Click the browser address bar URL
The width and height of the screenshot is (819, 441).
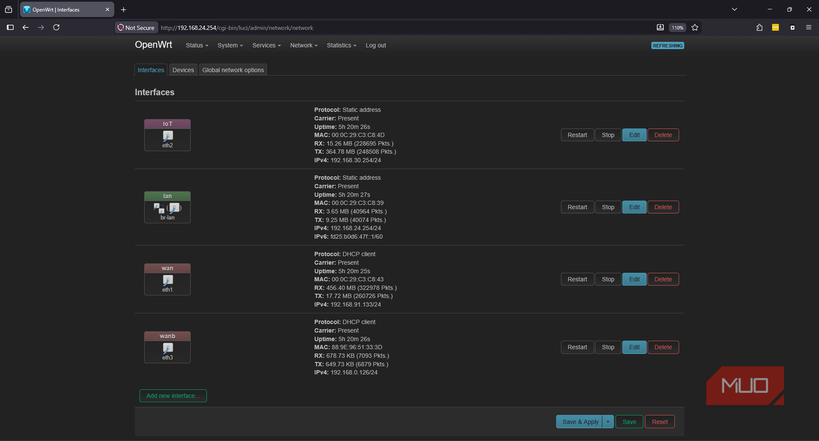click(x=237, y=27)
